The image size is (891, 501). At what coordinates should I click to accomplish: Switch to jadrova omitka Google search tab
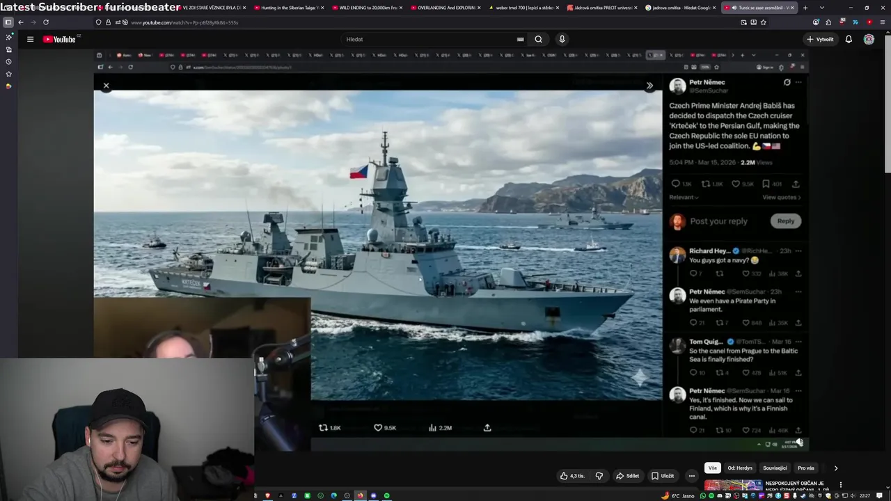coord(680,8)
